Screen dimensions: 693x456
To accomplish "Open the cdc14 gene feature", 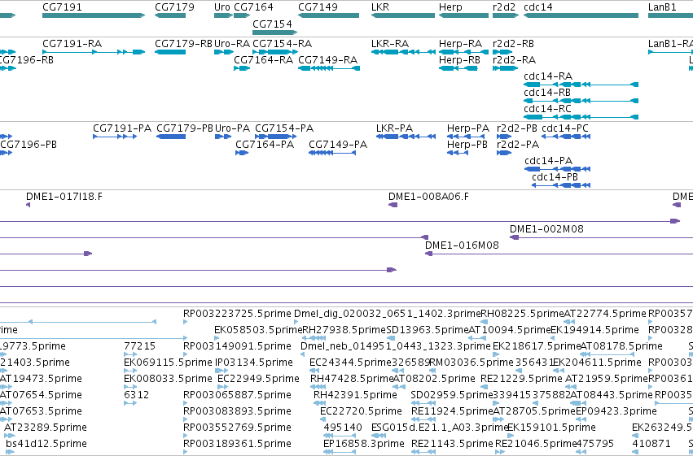I will pos(581,15).
